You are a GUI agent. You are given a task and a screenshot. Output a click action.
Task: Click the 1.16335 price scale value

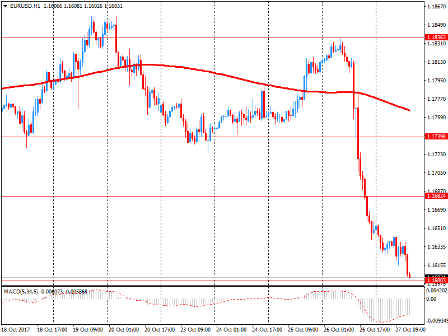[x=436, y=246]
